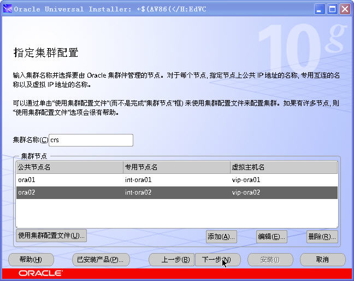The image size is (354, 281).
Task: Maximize the Oracle Universal Installer window
Action: (x=332, y=9)
